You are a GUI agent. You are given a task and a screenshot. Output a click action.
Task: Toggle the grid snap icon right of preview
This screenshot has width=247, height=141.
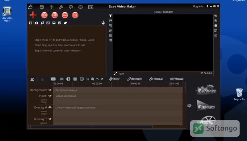tap(216, 26)
